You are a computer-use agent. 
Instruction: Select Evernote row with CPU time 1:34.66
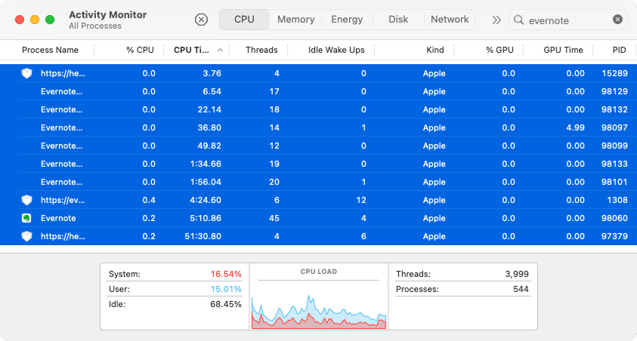point(319,164)
